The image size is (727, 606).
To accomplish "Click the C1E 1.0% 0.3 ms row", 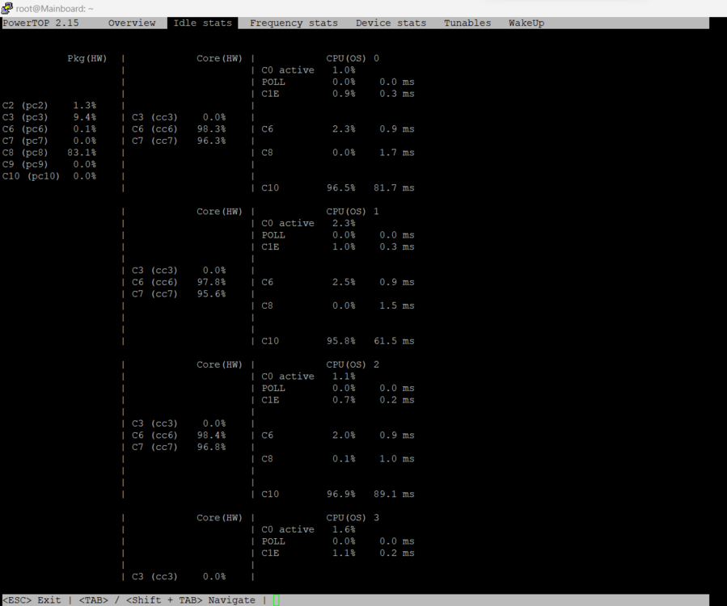I will click(338, 247).
